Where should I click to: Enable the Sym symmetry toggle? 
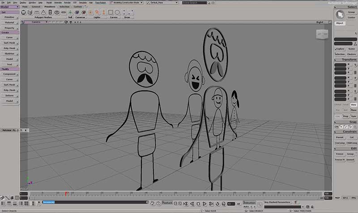354,116
